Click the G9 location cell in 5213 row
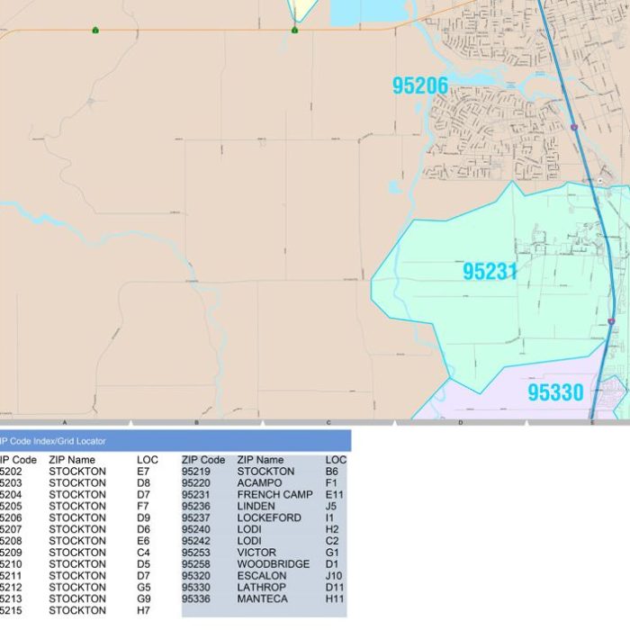 pyautogui.click(x=144, y=599)
